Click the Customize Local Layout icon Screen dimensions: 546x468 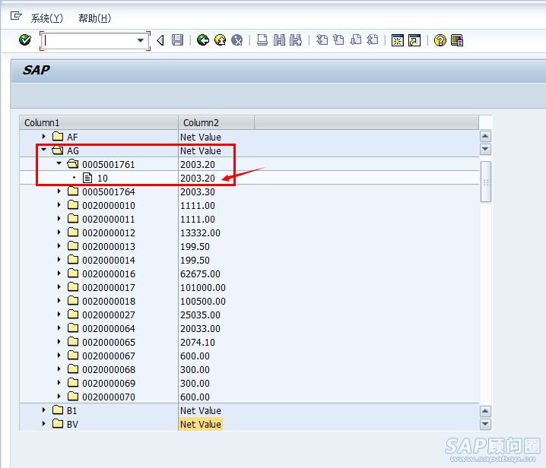pos(457,40)
